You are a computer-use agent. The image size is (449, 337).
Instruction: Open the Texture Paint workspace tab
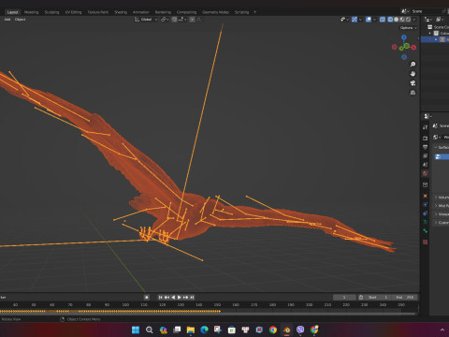(x=97, y=12)
